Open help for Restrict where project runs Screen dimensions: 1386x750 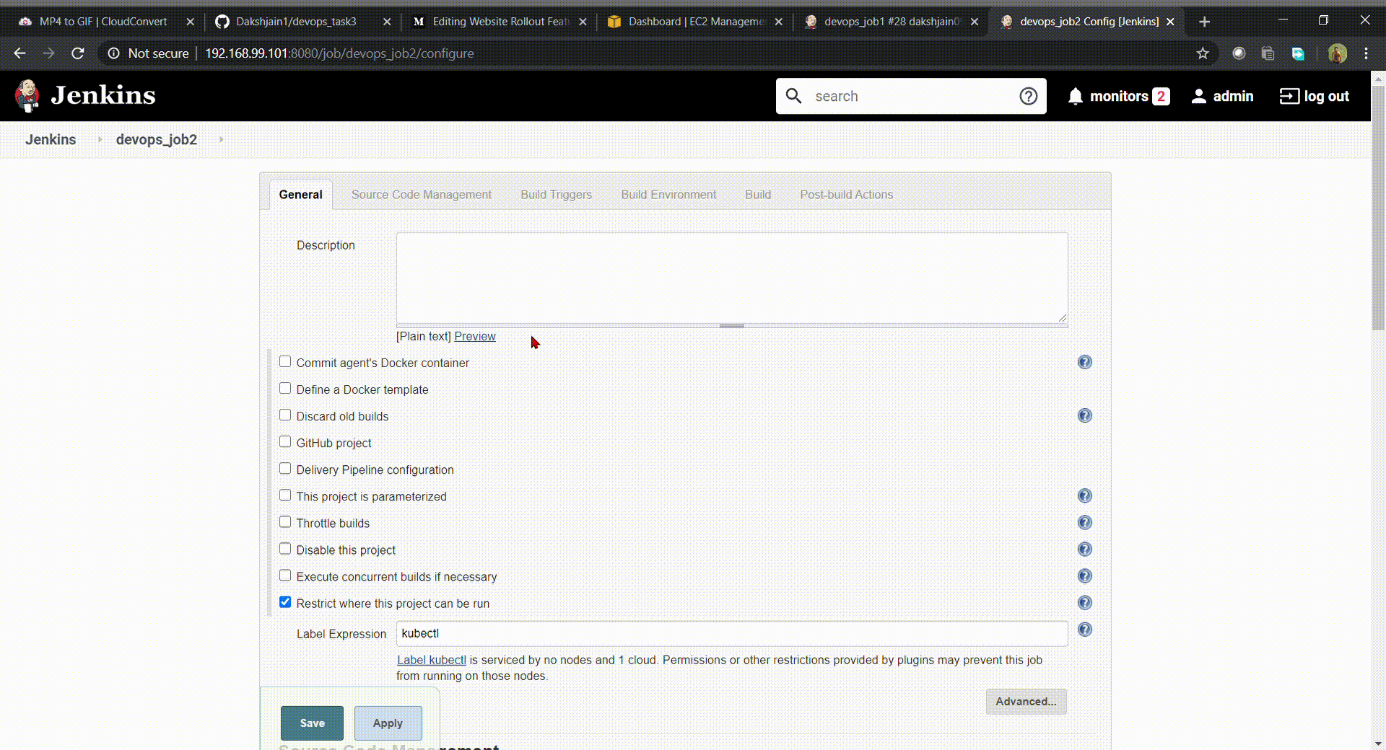pos(1085,602)
